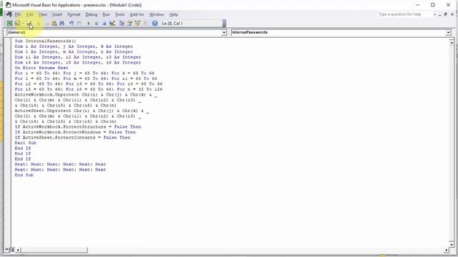The width and height of the screenshot is (458, 257).
Task: Minimize the inner code window
Action: tap(439, 14)
